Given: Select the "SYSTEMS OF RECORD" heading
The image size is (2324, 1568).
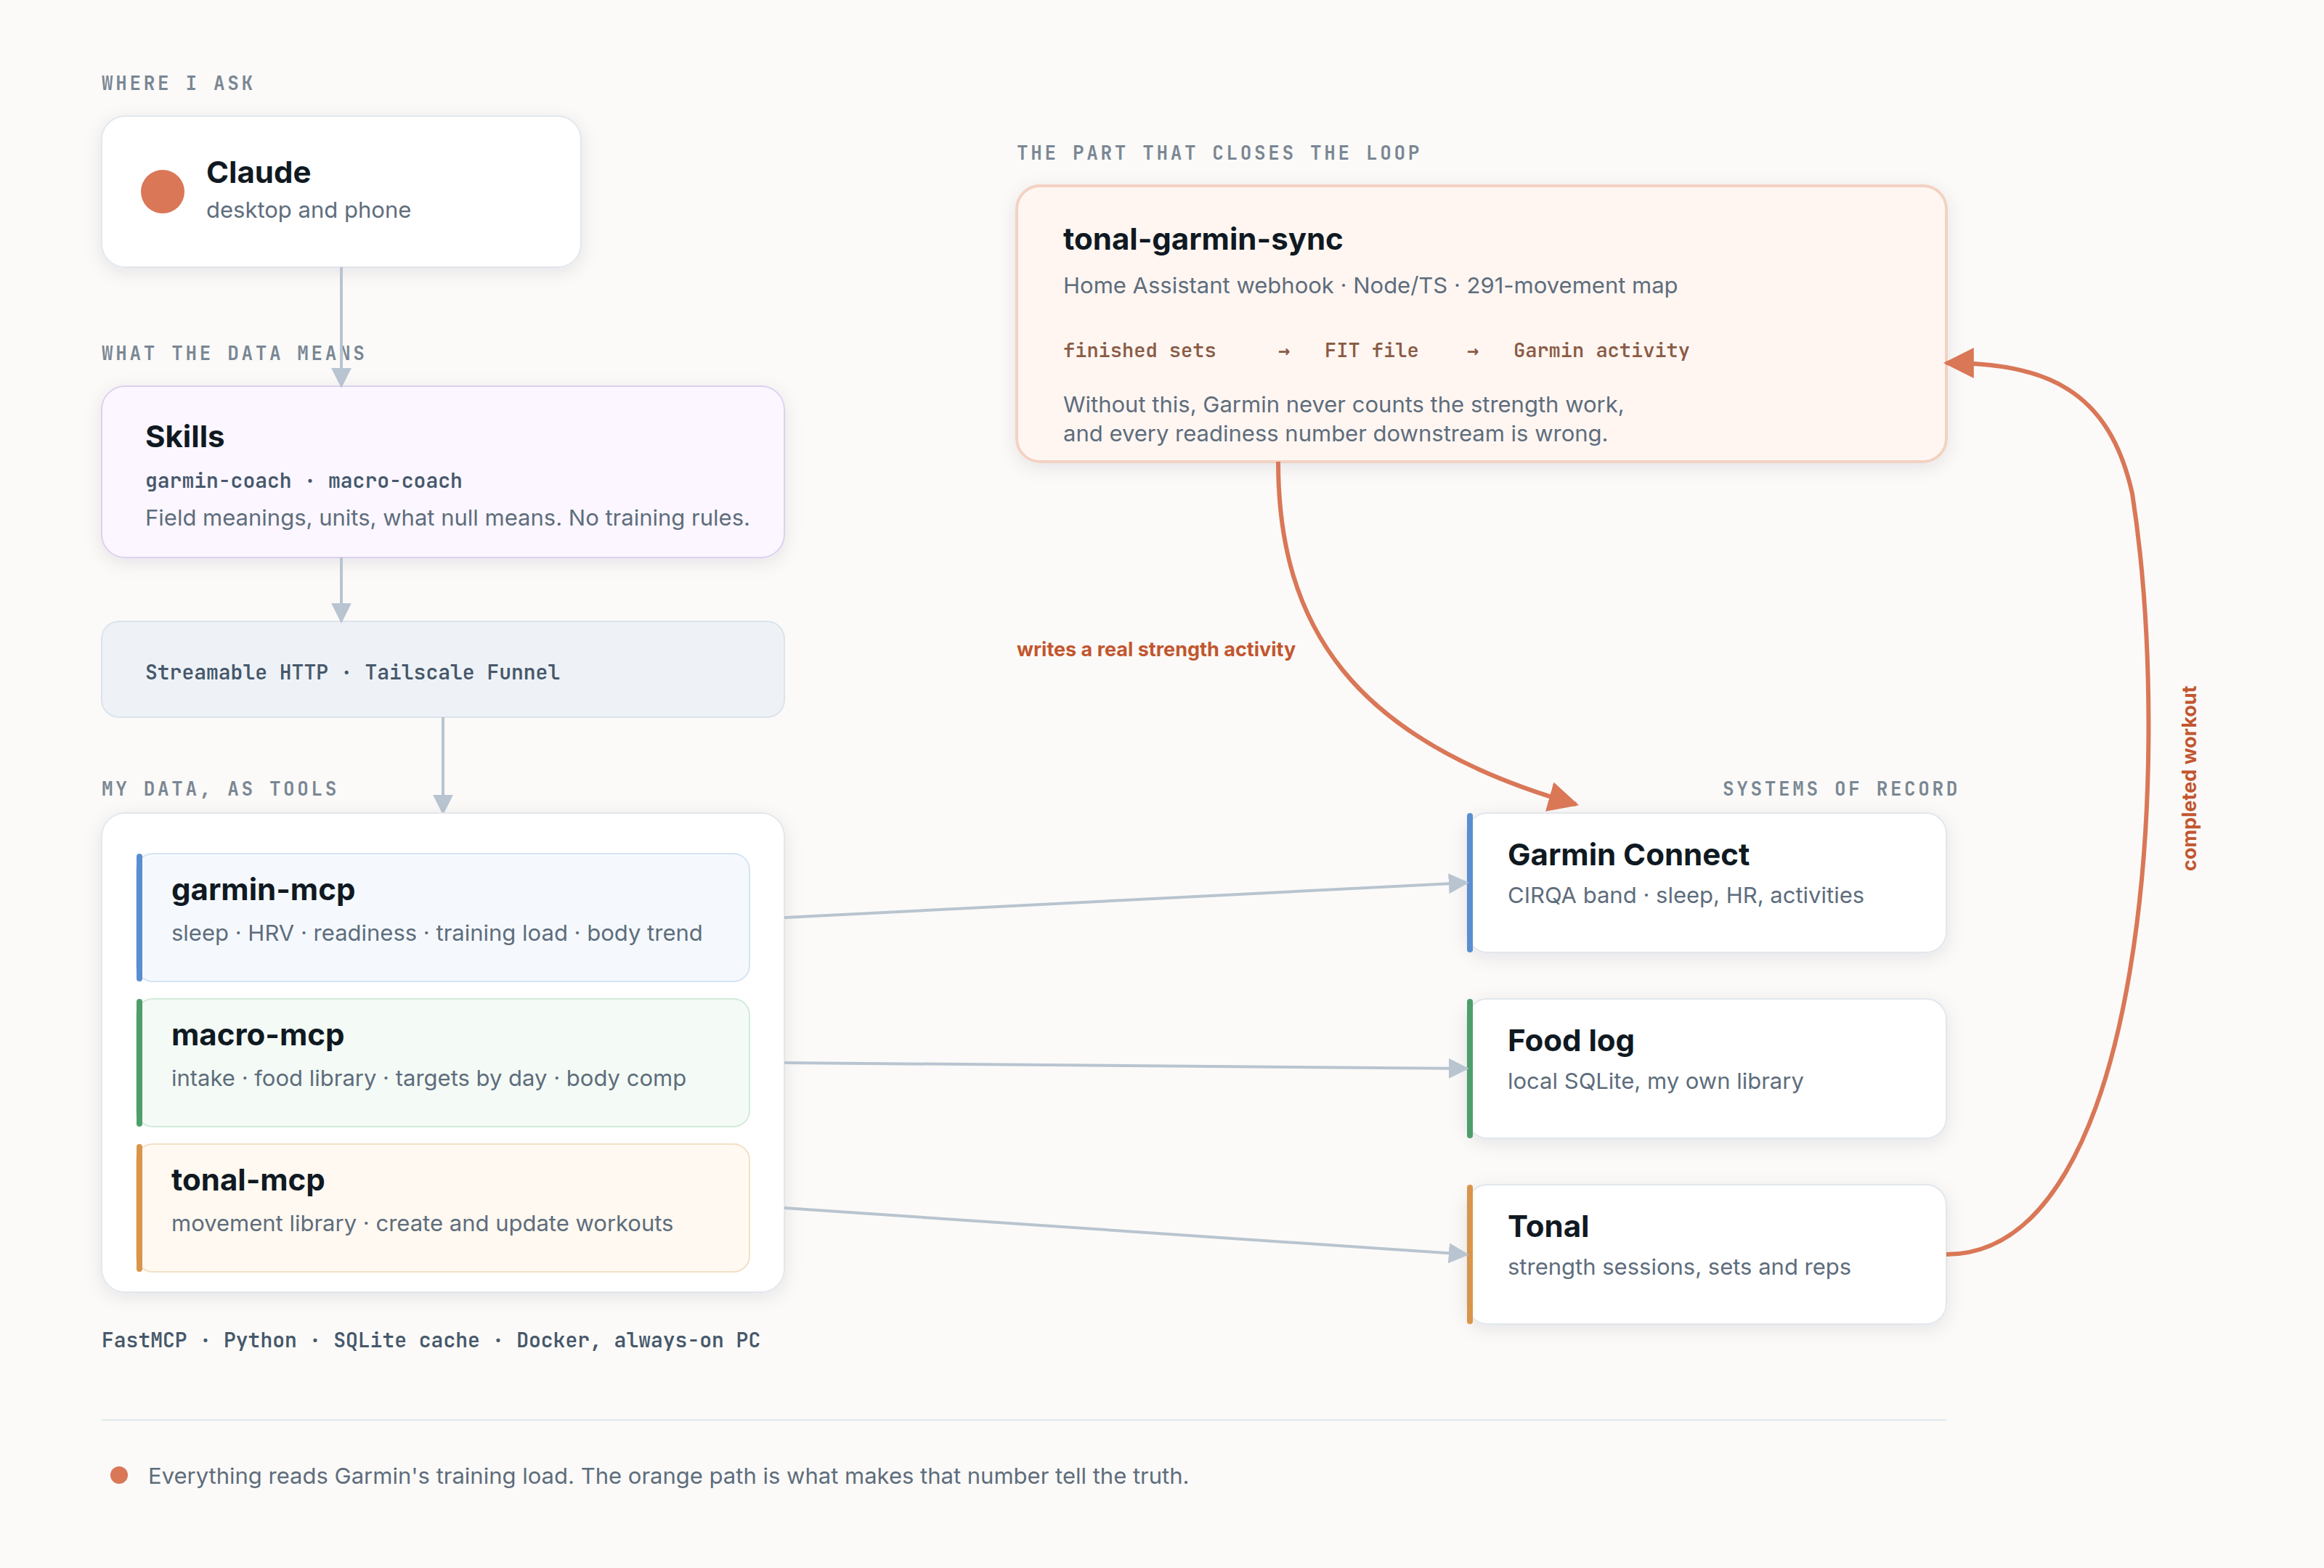Looking at the screenshot, I should tap(1840, 788).
